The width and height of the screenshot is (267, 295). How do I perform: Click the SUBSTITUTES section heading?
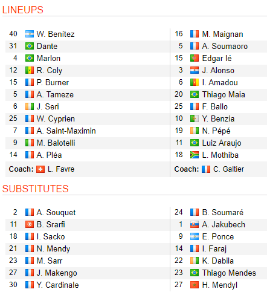[x=35, y=189]
